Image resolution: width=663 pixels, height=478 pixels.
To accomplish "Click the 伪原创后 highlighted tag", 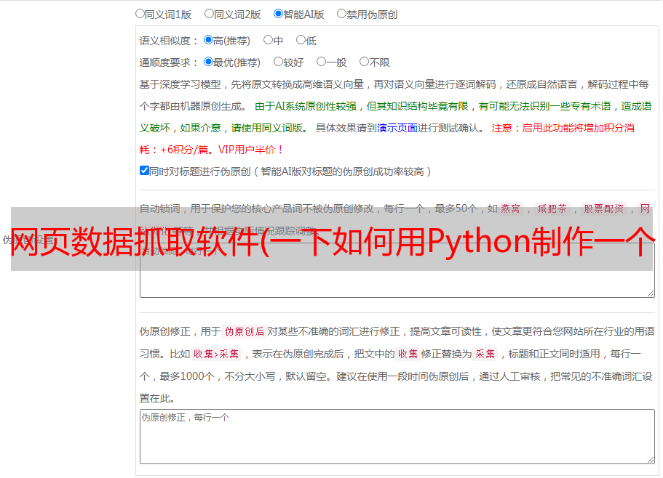I will [x=245, y=331].
